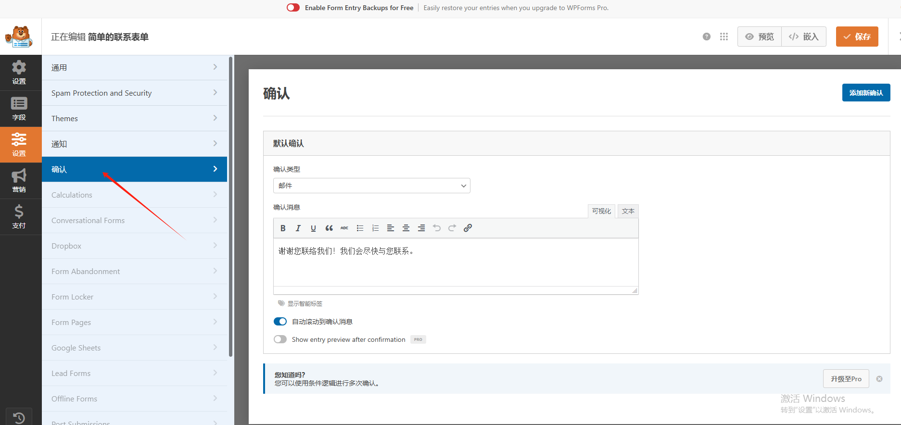901x425 pixels.
Task: Dismiss the 您知道吗 notice
Action: (879, 379)
